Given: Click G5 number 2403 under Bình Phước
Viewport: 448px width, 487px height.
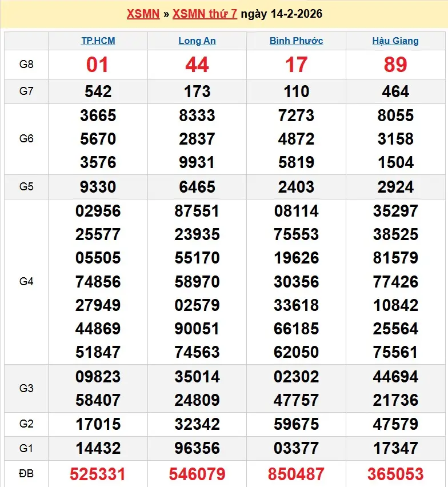Looking at the screenshot, I should pos(296,187).
